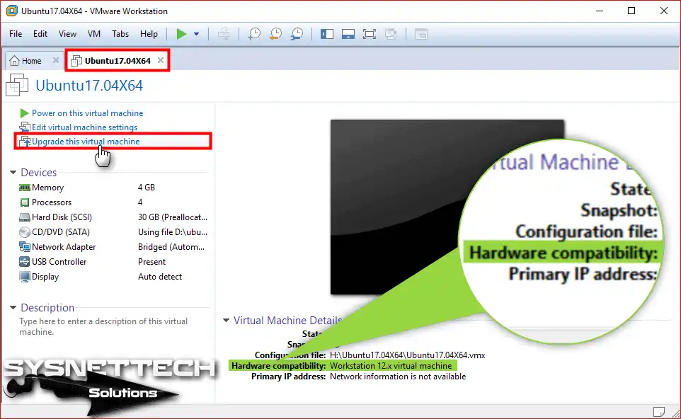Close the Home tab

56,60
